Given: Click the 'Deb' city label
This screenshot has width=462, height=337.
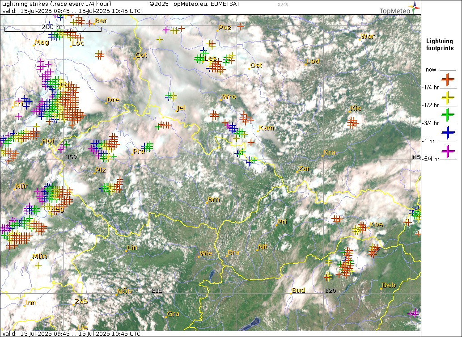Looking at the screenshot, I should click(x=389, y=286).
